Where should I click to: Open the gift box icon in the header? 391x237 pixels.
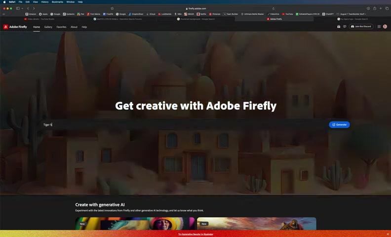tap(339, 27)
